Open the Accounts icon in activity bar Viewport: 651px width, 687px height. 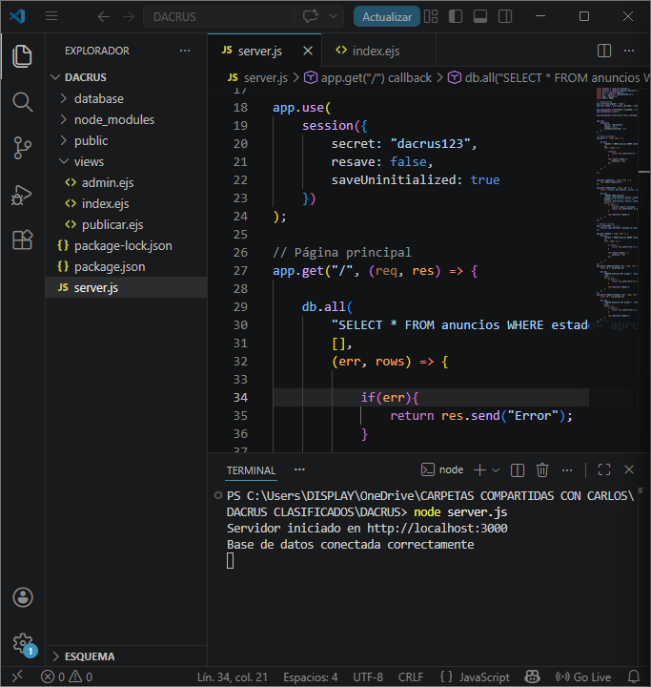(x=22, y=597)
